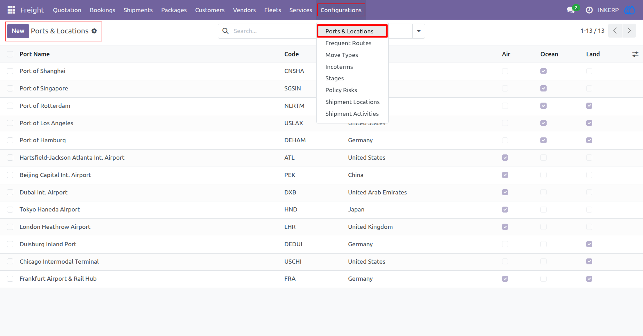Image resolution: width=643 pixels, height=336 pixels.
Task: Select the Dubai Int. Airport row checkbox
Action: [x=10, y=192]
